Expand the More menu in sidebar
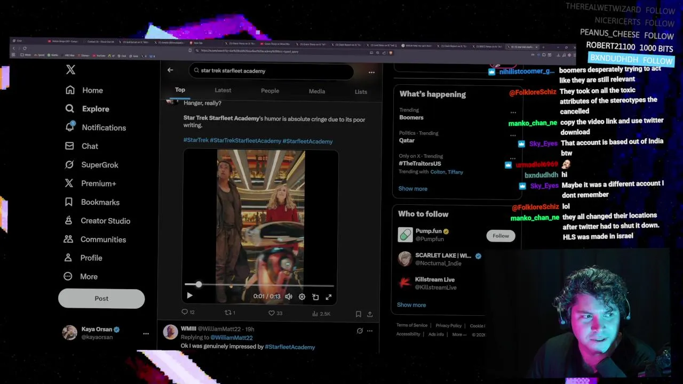The height and width of the screenshot is (384, 683). click(81, 276)
